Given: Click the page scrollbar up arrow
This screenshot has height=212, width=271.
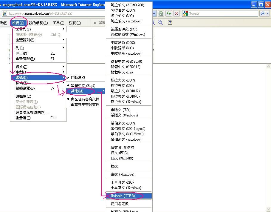Looking at the screenshot, I should tap(268, 67).
